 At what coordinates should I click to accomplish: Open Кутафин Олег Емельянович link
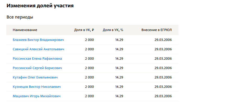point(35,77)
